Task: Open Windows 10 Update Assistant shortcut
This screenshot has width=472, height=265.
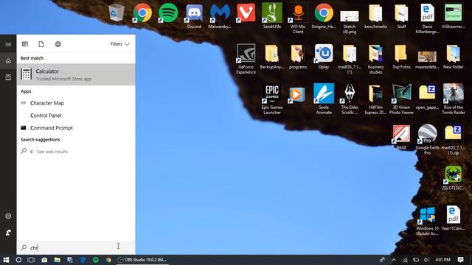Action: pos(427,221)
